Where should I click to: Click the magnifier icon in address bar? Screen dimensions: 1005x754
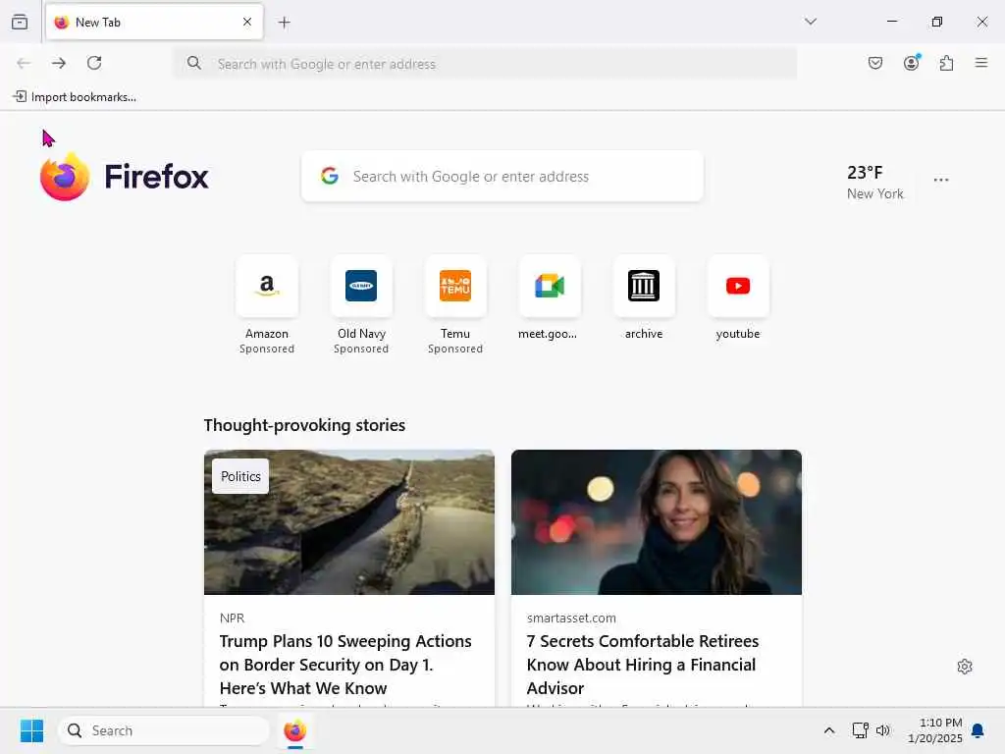coord(194,63)
